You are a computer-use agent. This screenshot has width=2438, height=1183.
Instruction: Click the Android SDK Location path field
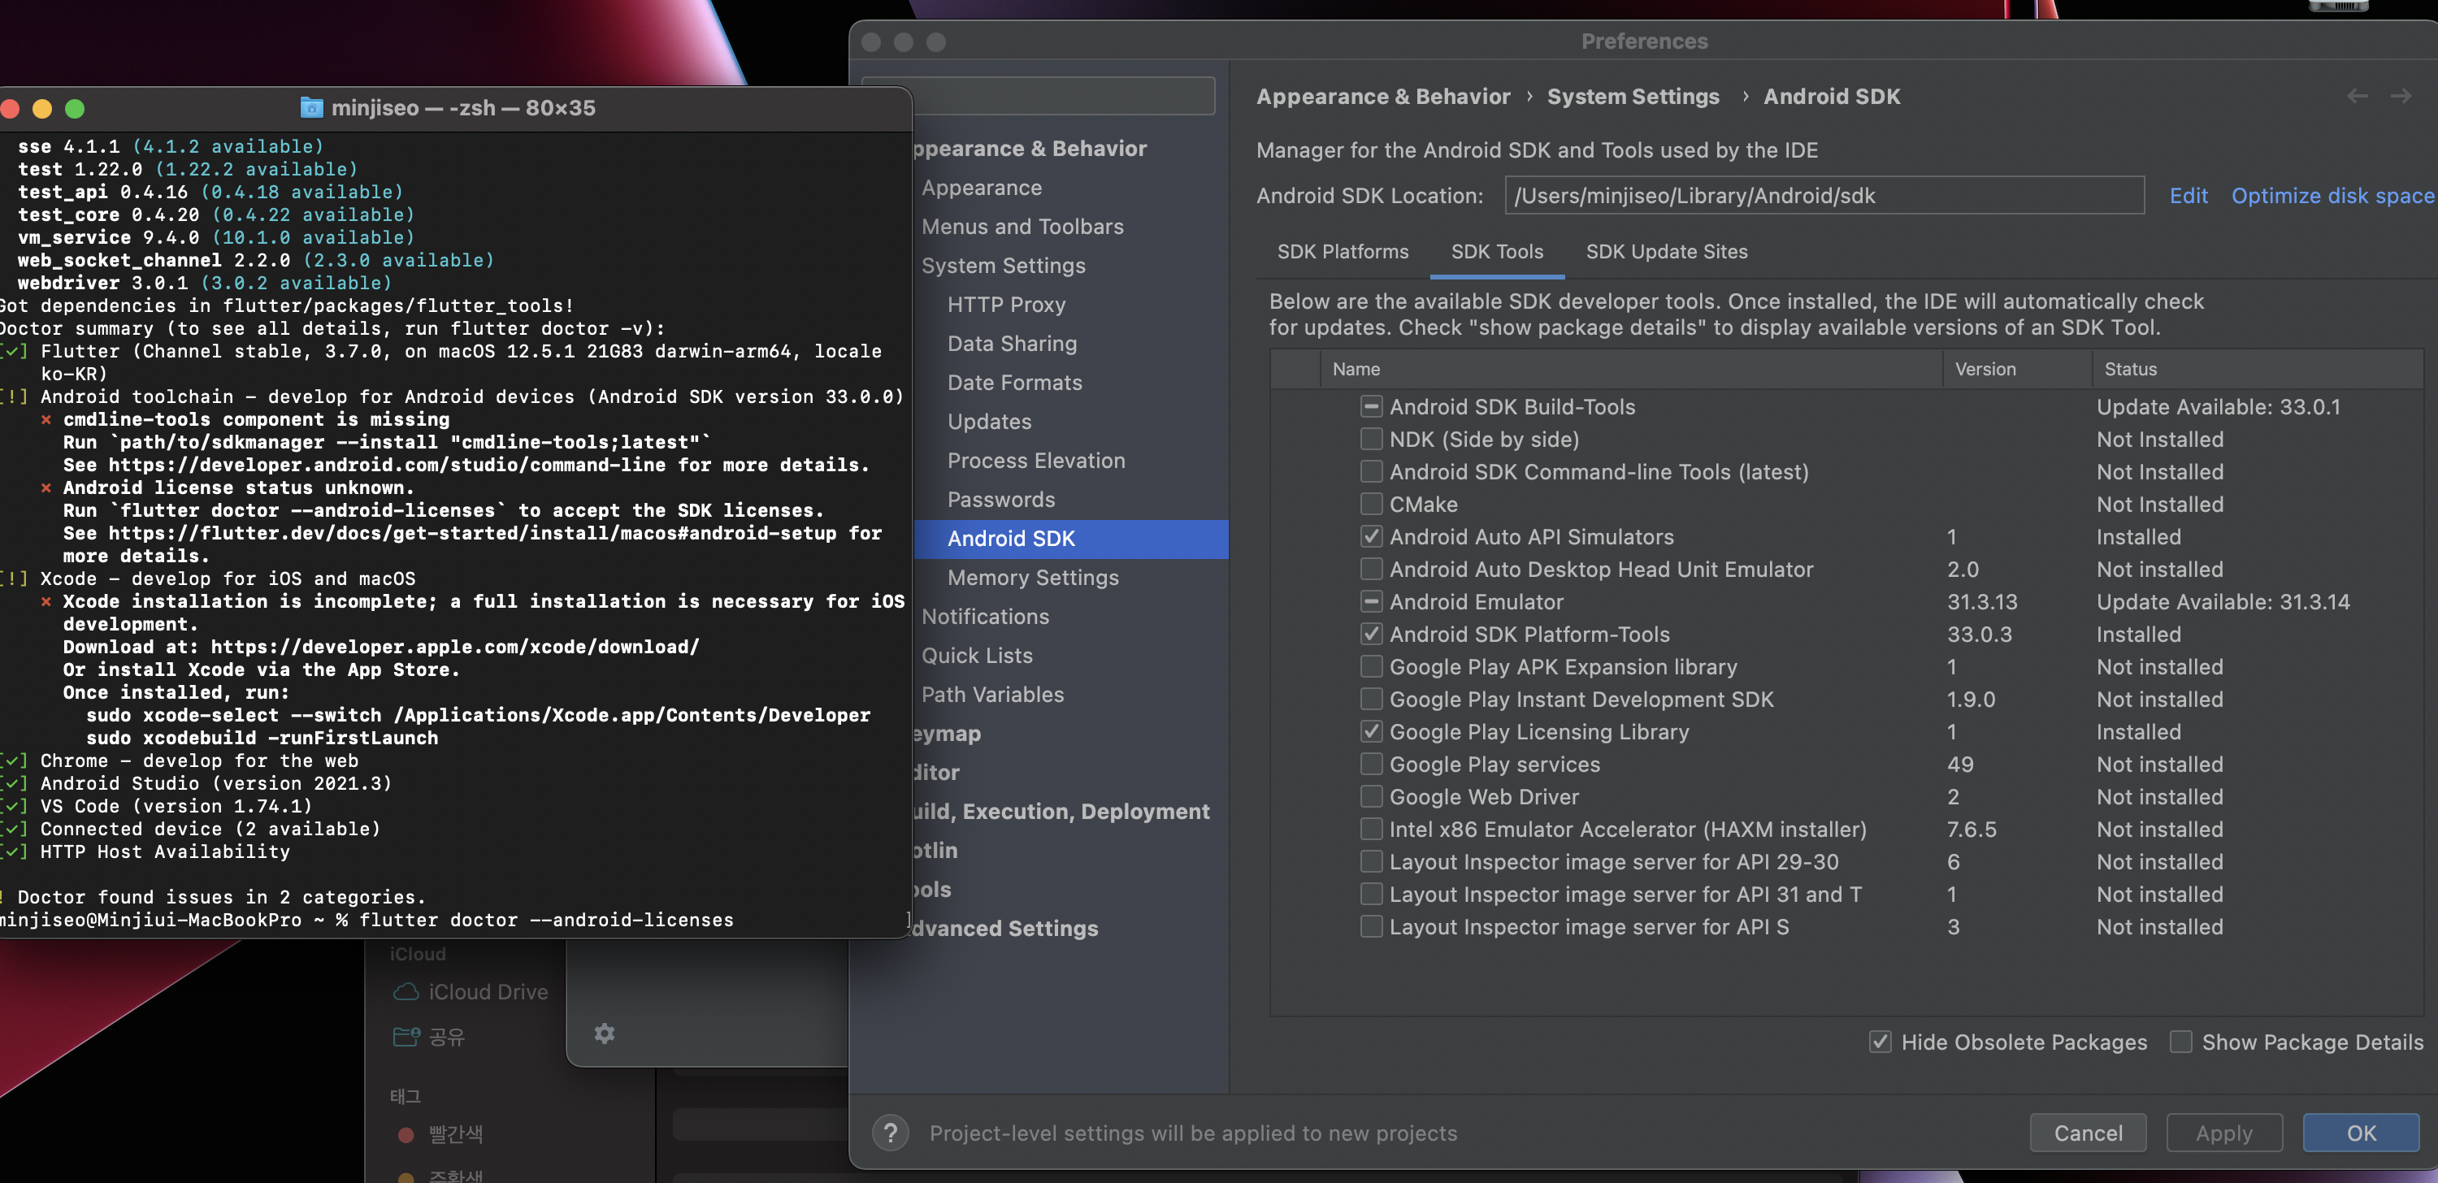[1823, 196]
